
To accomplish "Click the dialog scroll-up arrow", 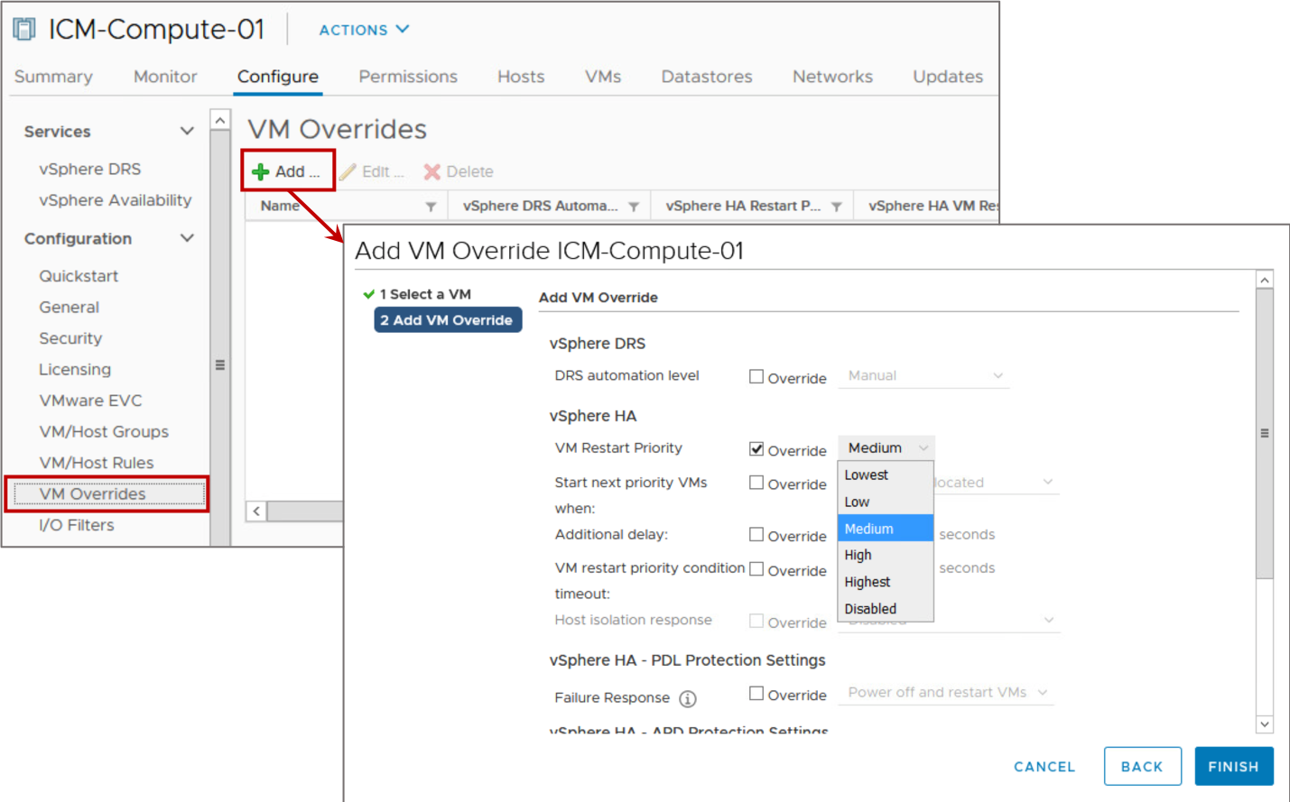I will click(1265, 280).
